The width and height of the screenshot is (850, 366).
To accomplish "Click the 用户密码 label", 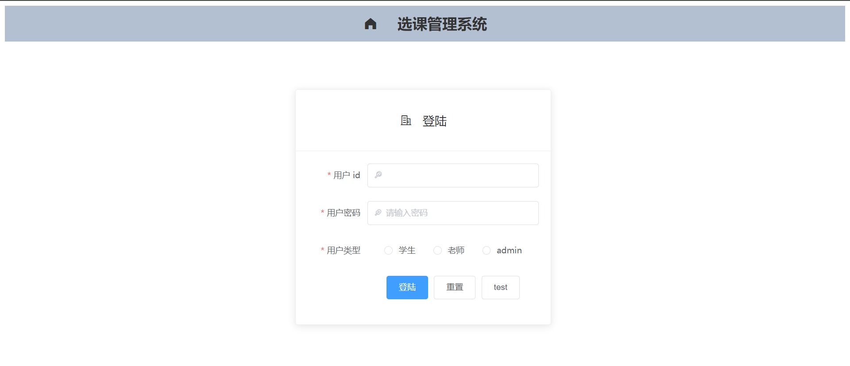I will (x=344, y=213).
